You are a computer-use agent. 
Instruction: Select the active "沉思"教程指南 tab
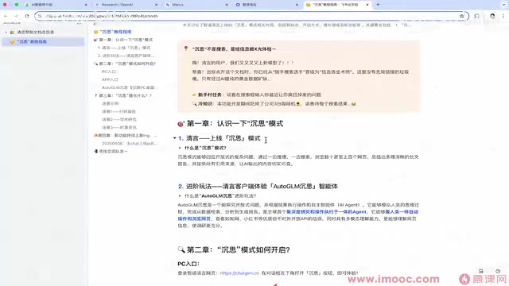pos(337,5)
